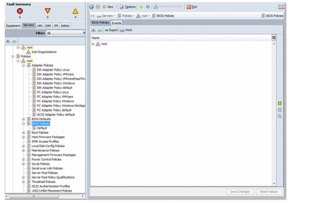Screen dimensions: 313x203
Task: Click the green Add icon on right edge
Action: [x=280, y=103]
